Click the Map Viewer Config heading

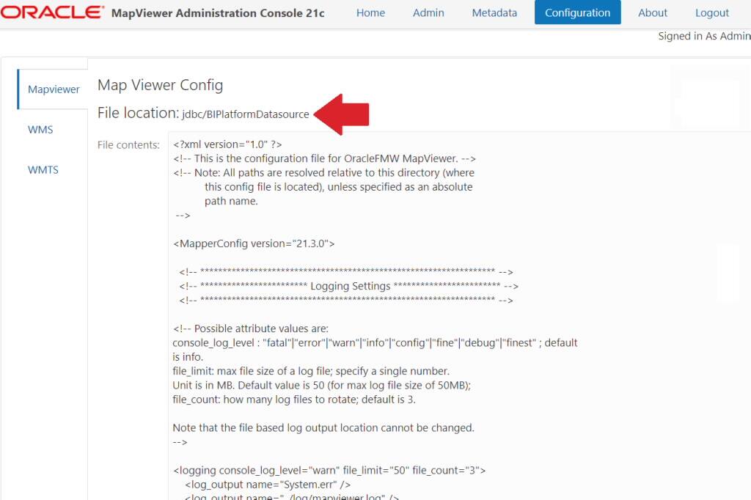160,85
